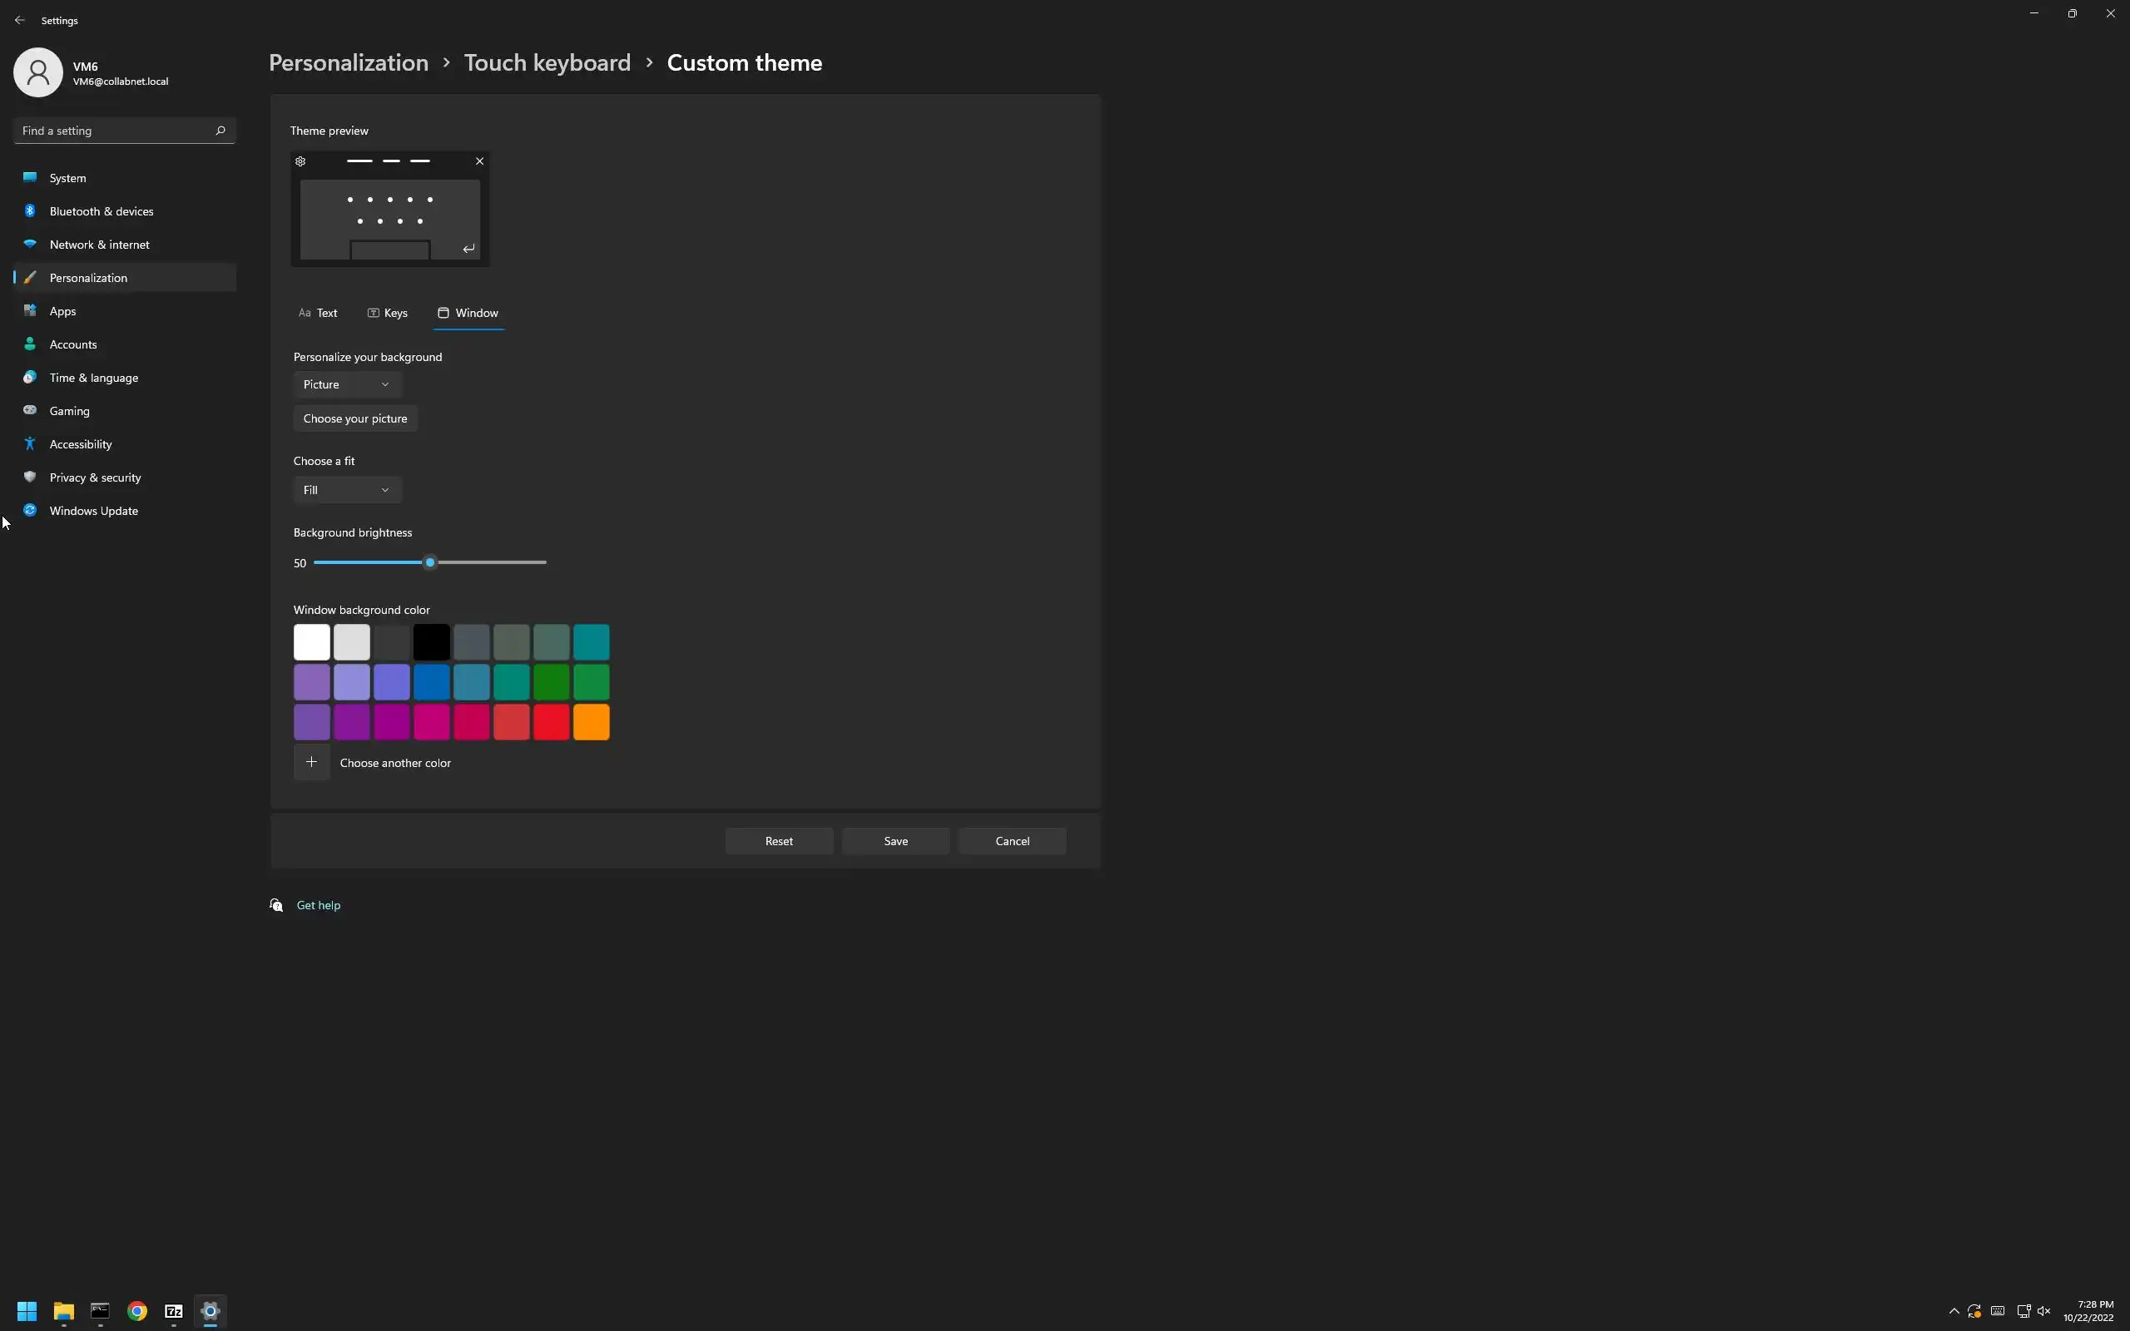This screenshot has height=1331, width=2130.
Task: Launch Chrome from taskbar
Action: 136,1311
